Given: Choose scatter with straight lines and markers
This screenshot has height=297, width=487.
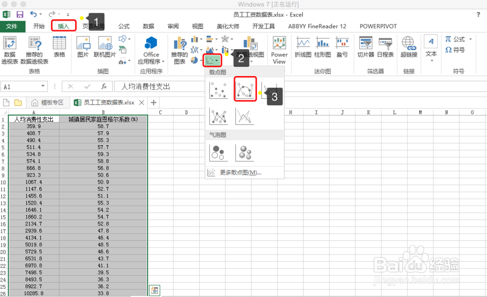Looking at the screenshot, I should 219,116.
